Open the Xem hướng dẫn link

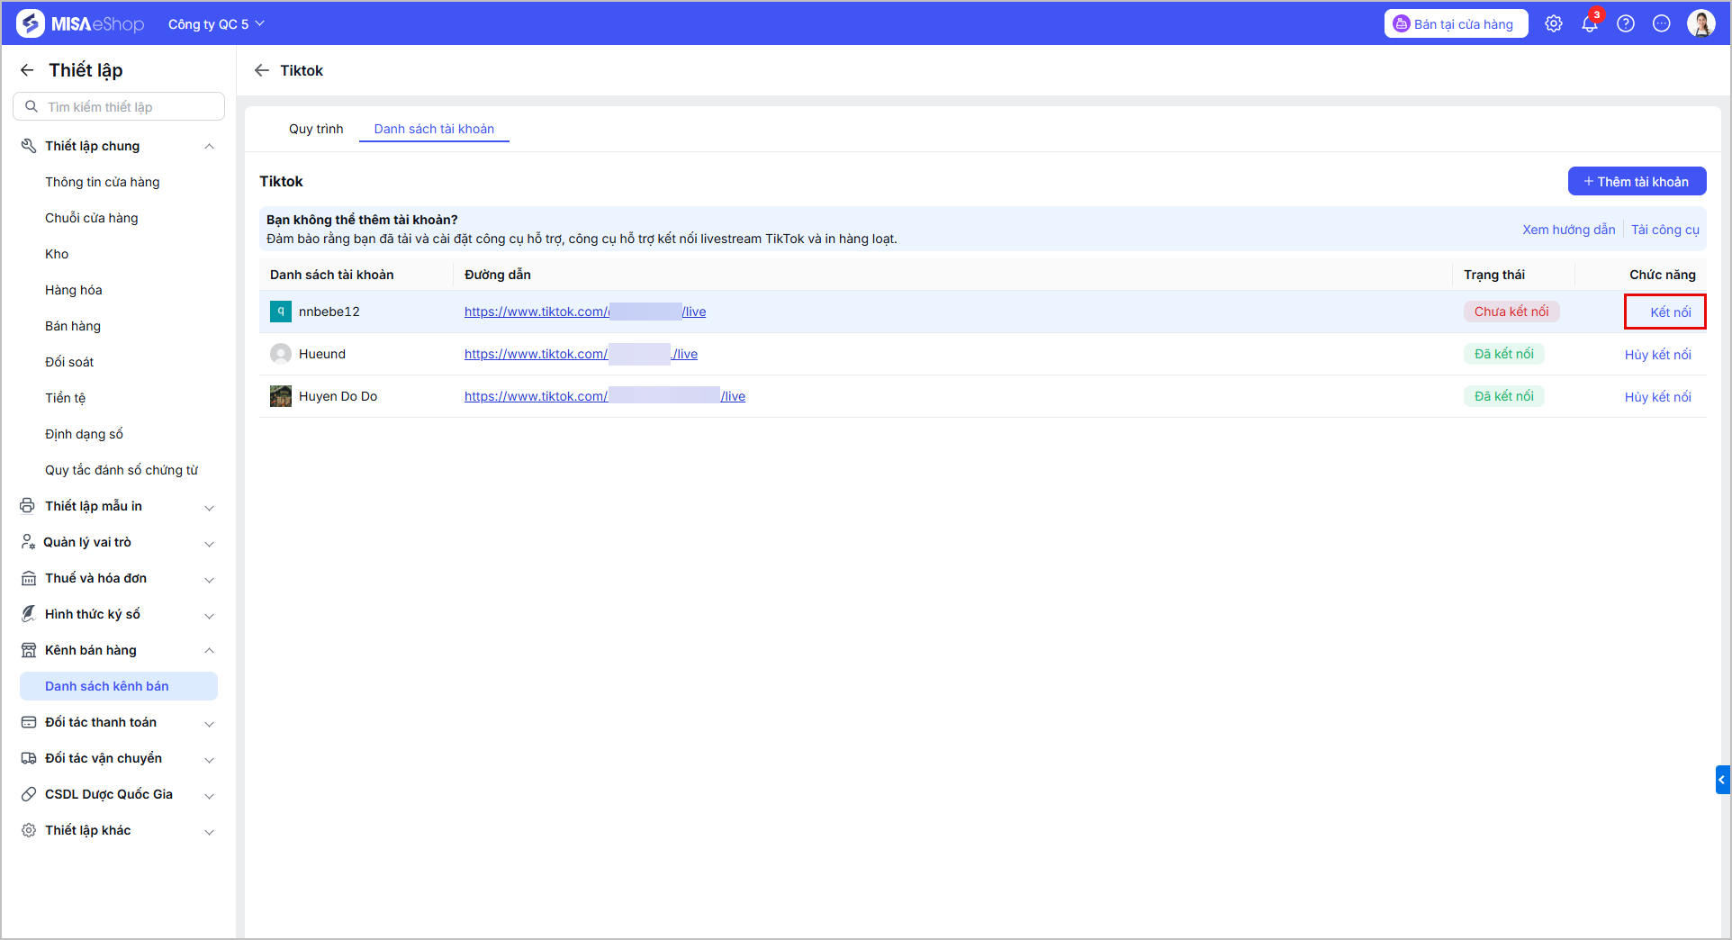(1569, 230)
